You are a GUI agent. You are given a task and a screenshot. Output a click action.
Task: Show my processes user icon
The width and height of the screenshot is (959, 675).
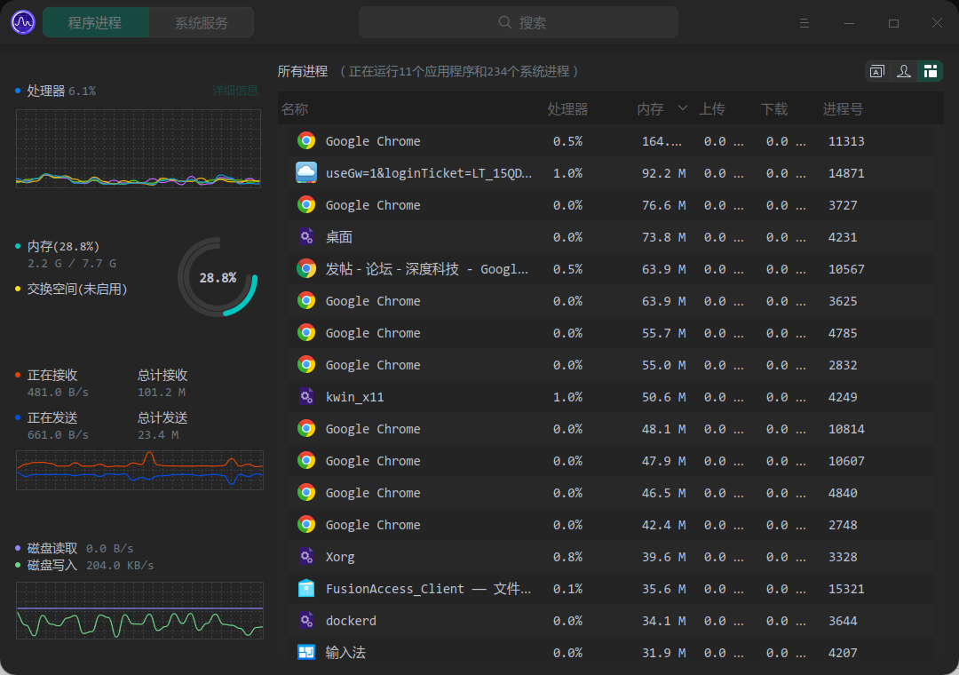pyautogui.click(x=903, y=72)
